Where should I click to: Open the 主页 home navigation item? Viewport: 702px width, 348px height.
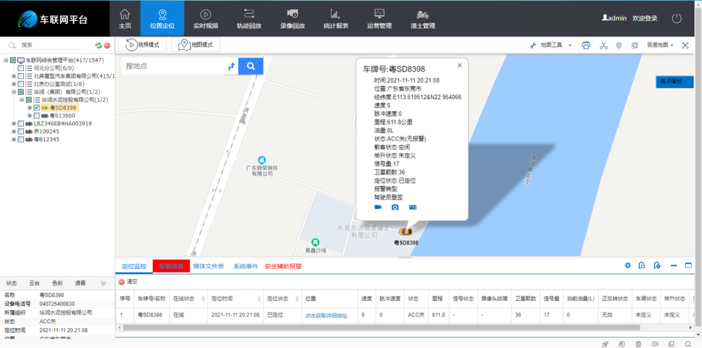(125, 18)
